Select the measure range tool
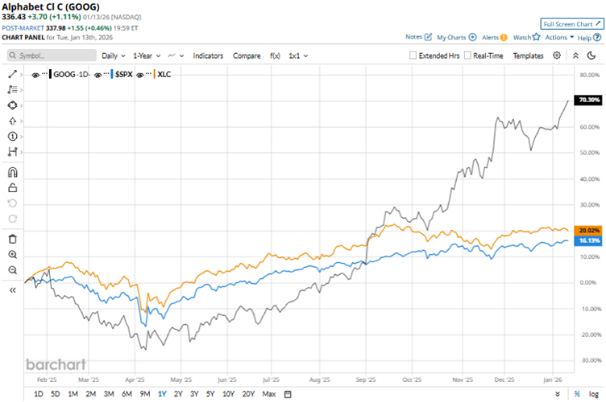Viewport: 606px width, 402px height. coord(12,152)
